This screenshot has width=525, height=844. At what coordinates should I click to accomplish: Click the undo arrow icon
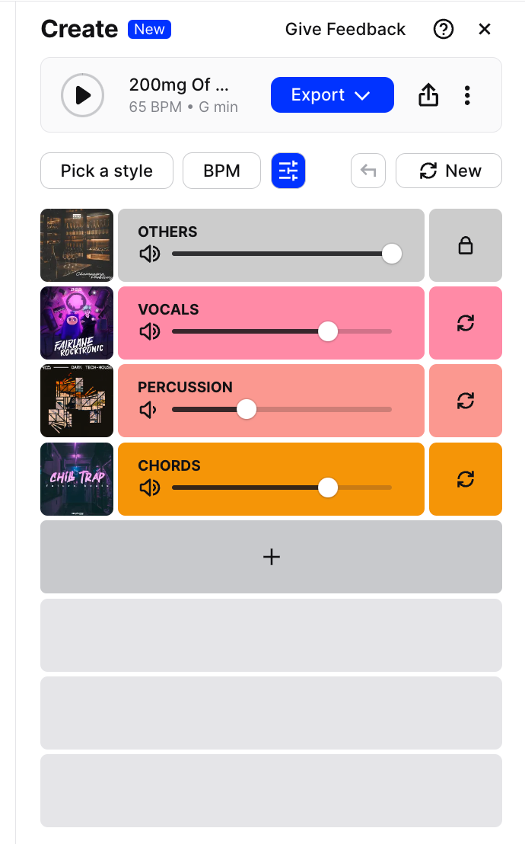(x=367, y=171)
